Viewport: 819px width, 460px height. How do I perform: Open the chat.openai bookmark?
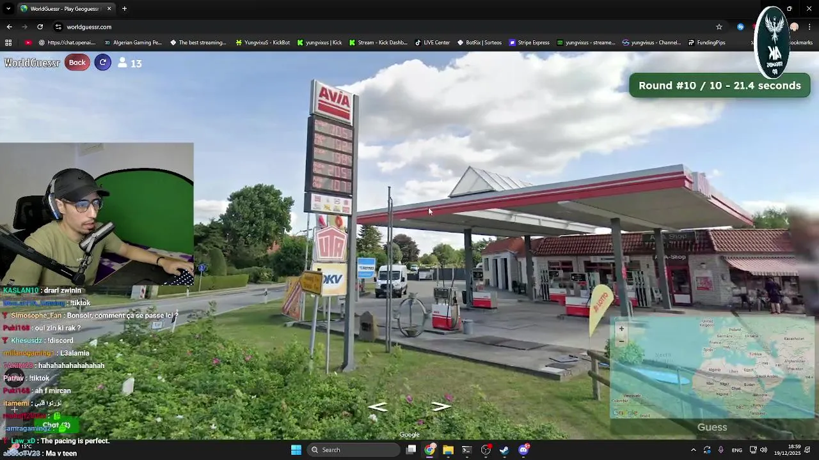point(67,43)
